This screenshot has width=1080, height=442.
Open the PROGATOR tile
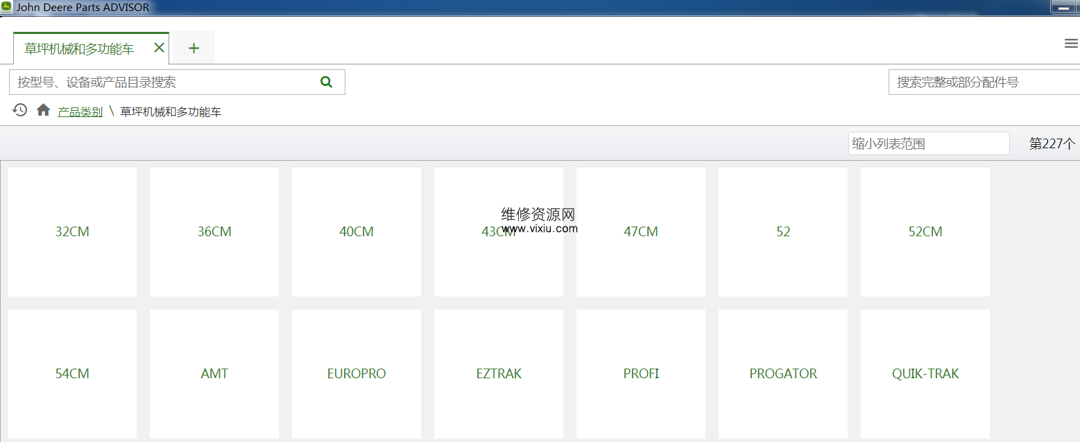coord(783,374)
